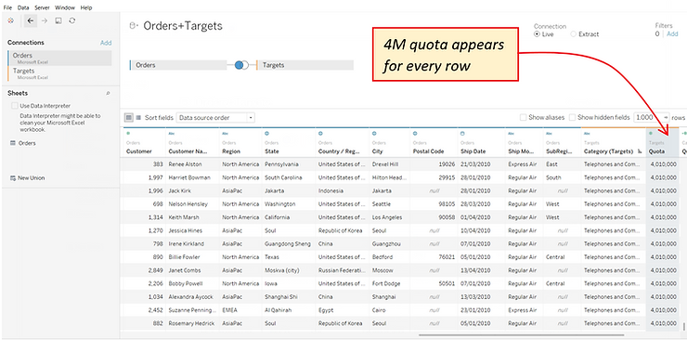
Task: Tick the Show aliases checkbox
Action: coord(523,117)
